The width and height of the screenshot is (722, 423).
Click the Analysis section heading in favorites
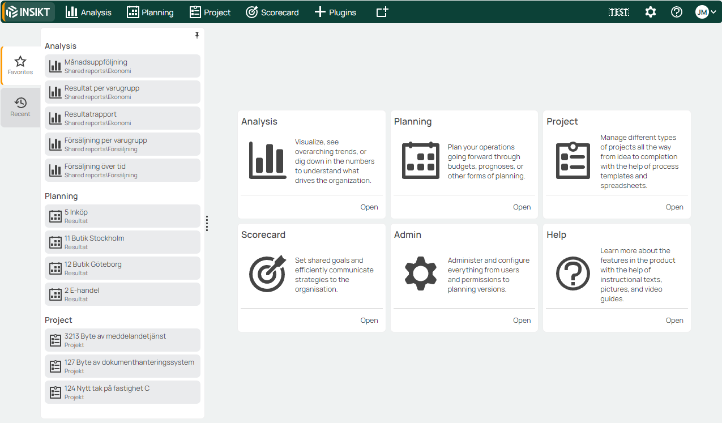(61, 46)
